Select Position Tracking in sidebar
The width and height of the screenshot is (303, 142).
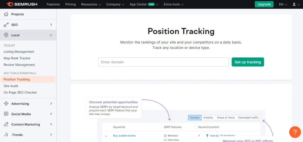pos(28,79)
